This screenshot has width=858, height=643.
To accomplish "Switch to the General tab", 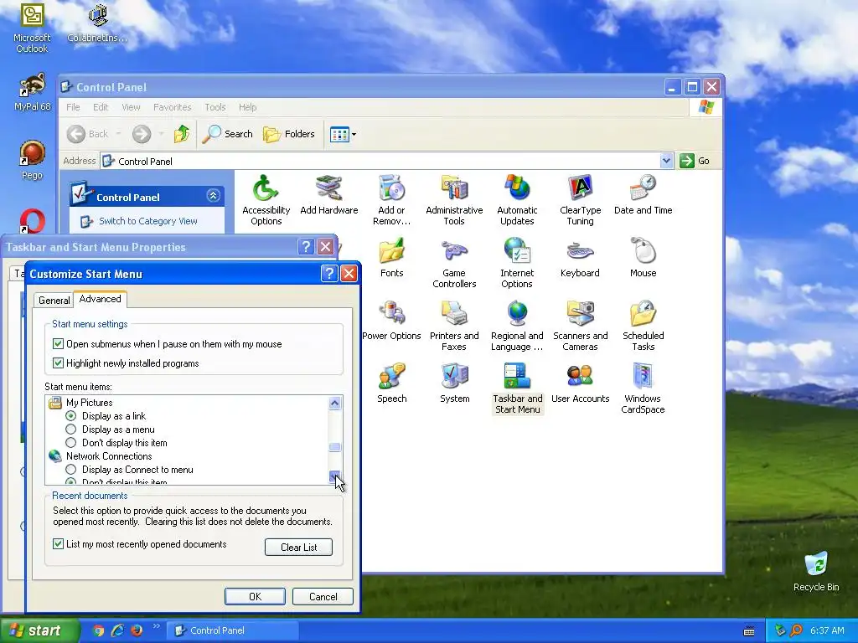I will click(54, 301).
